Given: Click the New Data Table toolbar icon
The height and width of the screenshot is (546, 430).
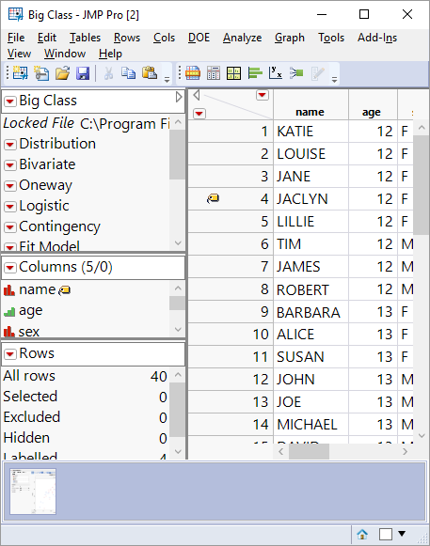Looking at the screenshot, I should [20, 73].
